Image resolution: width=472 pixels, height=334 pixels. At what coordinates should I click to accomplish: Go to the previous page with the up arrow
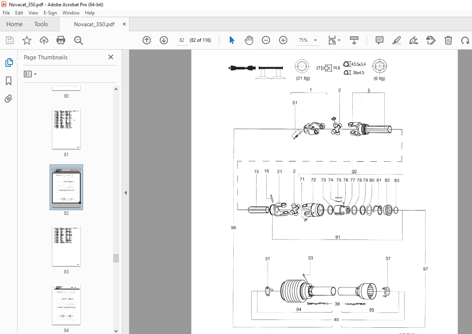coord(147,40)
